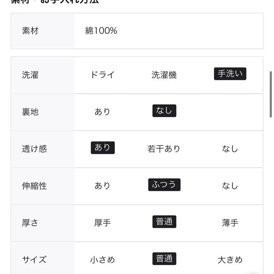Click the highlighted ふつう stretch option

[164, 185]
